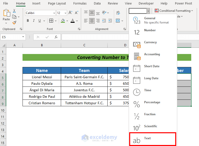Screen dimensions: 199x146
Task: Open the Power Pivot tab
Action: pyautogui.click(x=183, y=3)
